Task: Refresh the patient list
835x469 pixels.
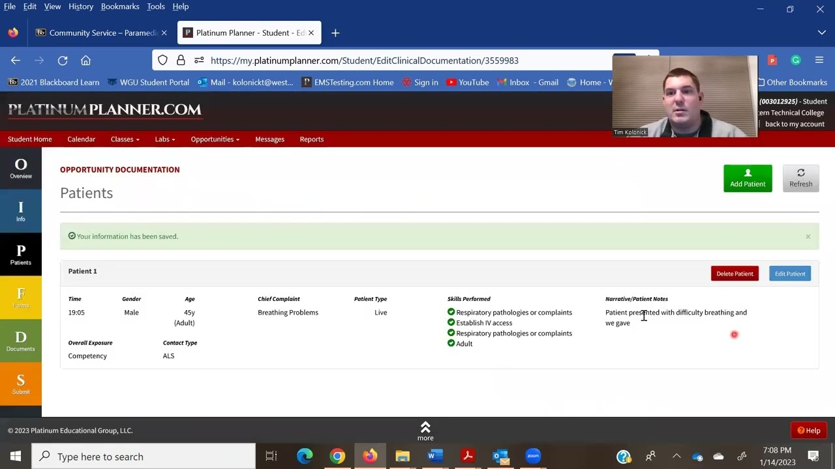Action: point(800,178)
